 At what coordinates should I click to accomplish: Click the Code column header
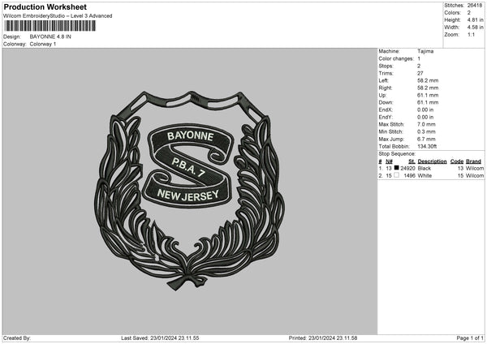coord(456,161)
